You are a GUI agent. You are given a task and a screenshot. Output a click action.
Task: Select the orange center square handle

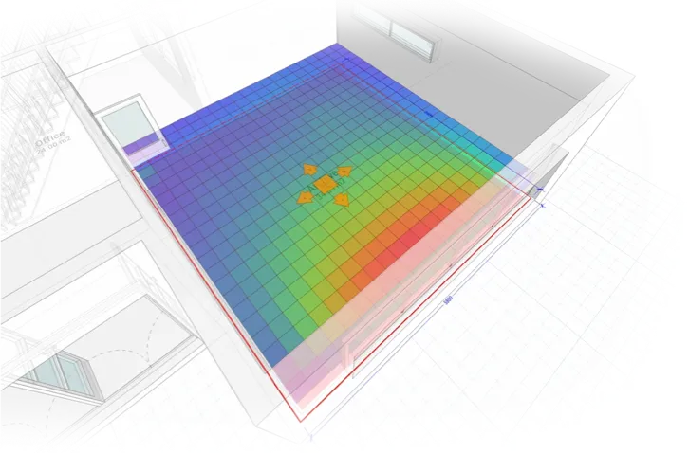325,185
